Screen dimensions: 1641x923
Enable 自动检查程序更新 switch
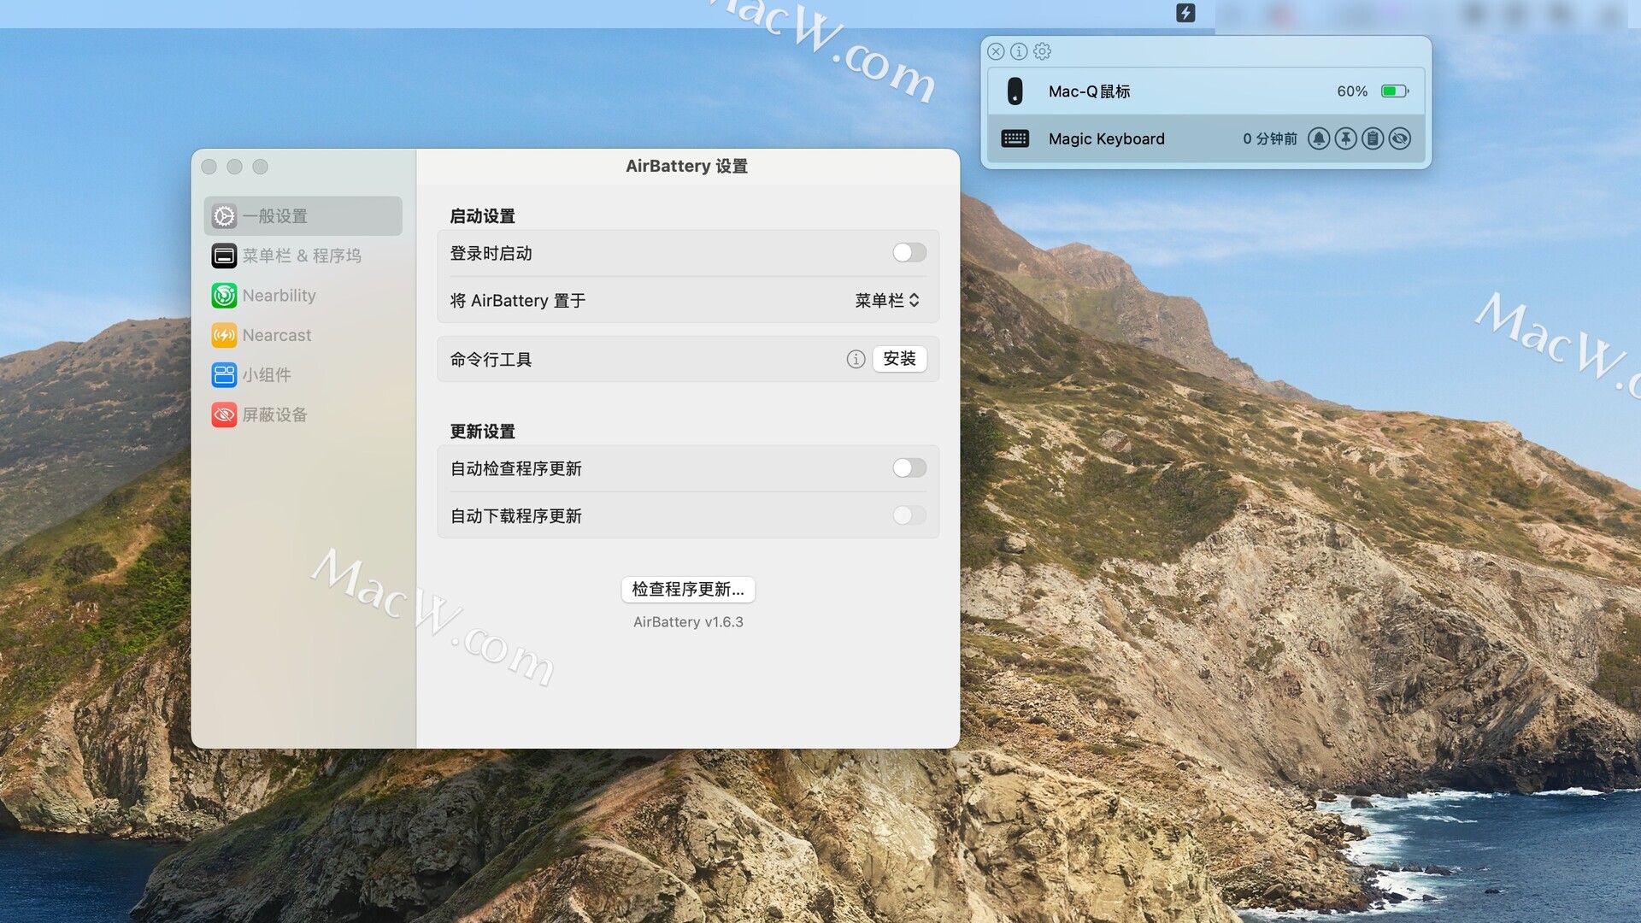click(x=909, y=468)
